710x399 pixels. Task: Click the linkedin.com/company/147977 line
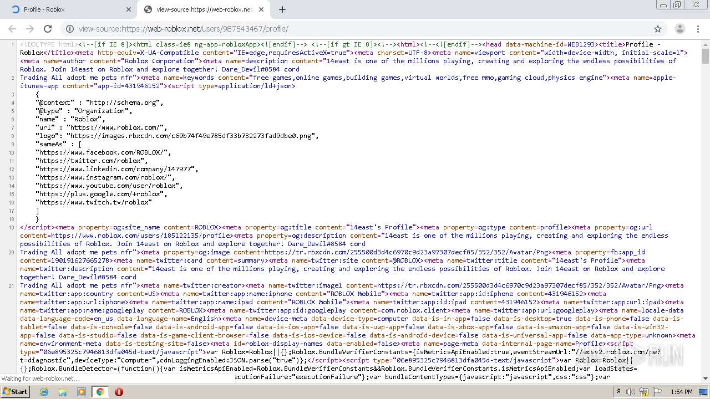[116, 169]
